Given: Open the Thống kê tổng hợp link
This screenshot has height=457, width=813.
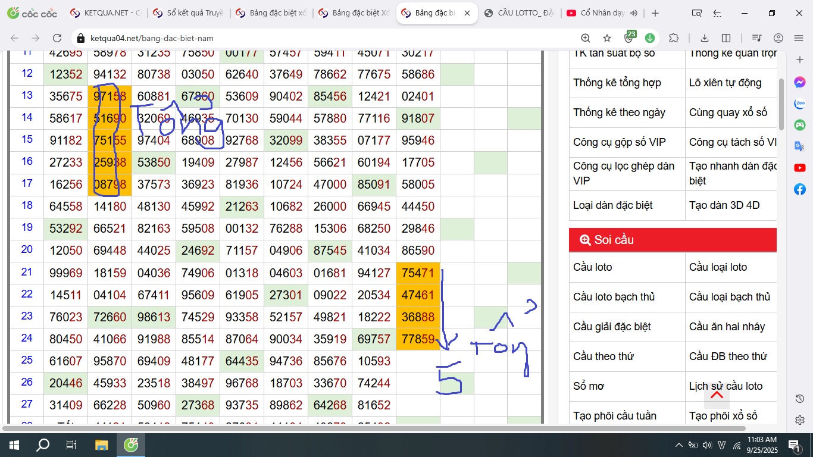Looking at the screenshot, I should click(617, 83).
